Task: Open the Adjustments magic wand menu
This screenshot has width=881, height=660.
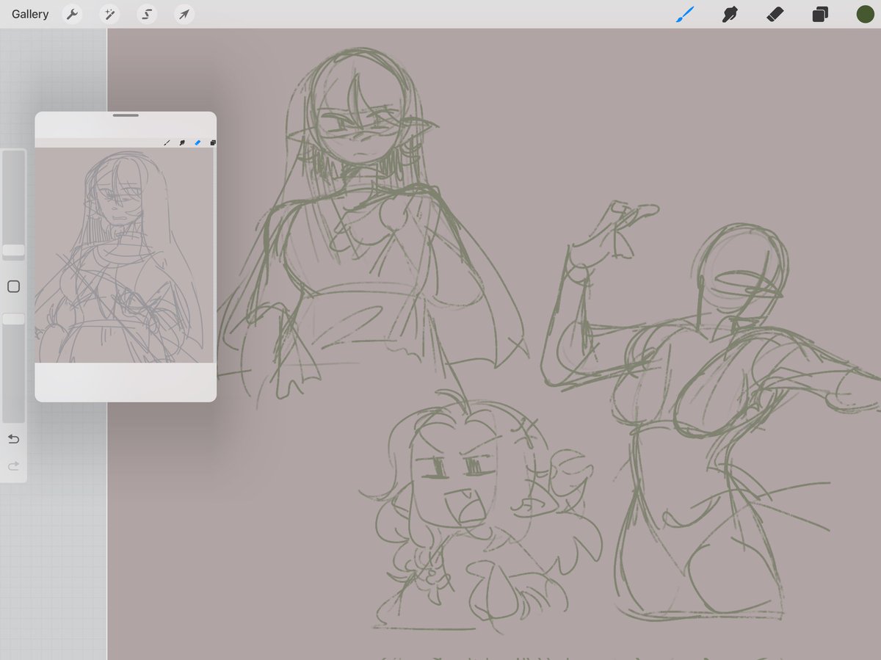Action: (x=109, y=14)
